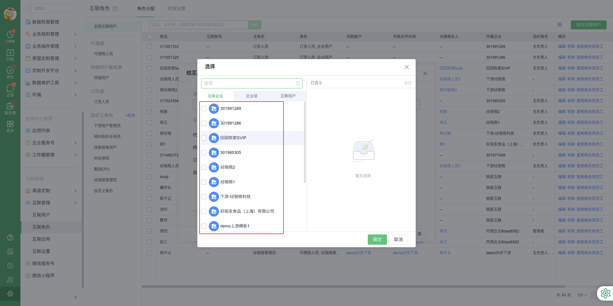
Task: Check the box for 经销商1 in dialog
Action: (x=204, y=182)
